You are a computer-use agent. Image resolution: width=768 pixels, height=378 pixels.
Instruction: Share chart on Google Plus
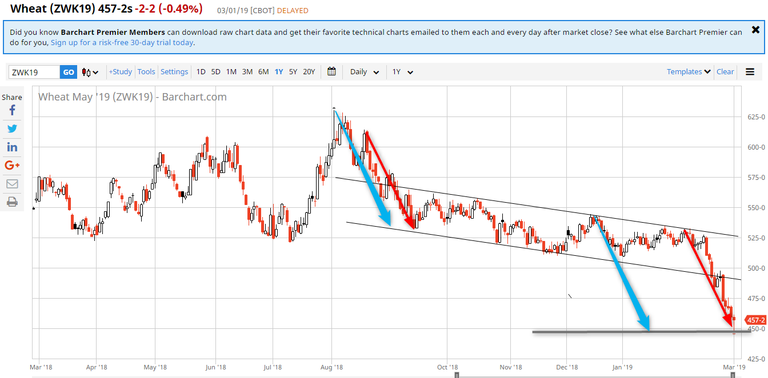(12, 165)
